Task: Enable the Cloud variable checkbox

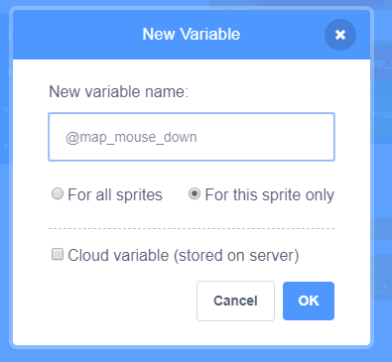Action: pos(58,254)
